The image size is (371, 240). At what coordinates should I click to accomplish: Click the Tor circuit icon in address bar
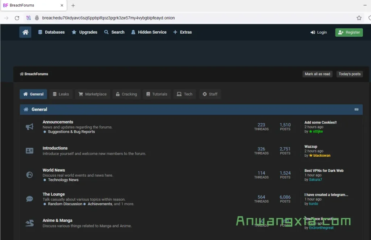click(x=28, y=18)
